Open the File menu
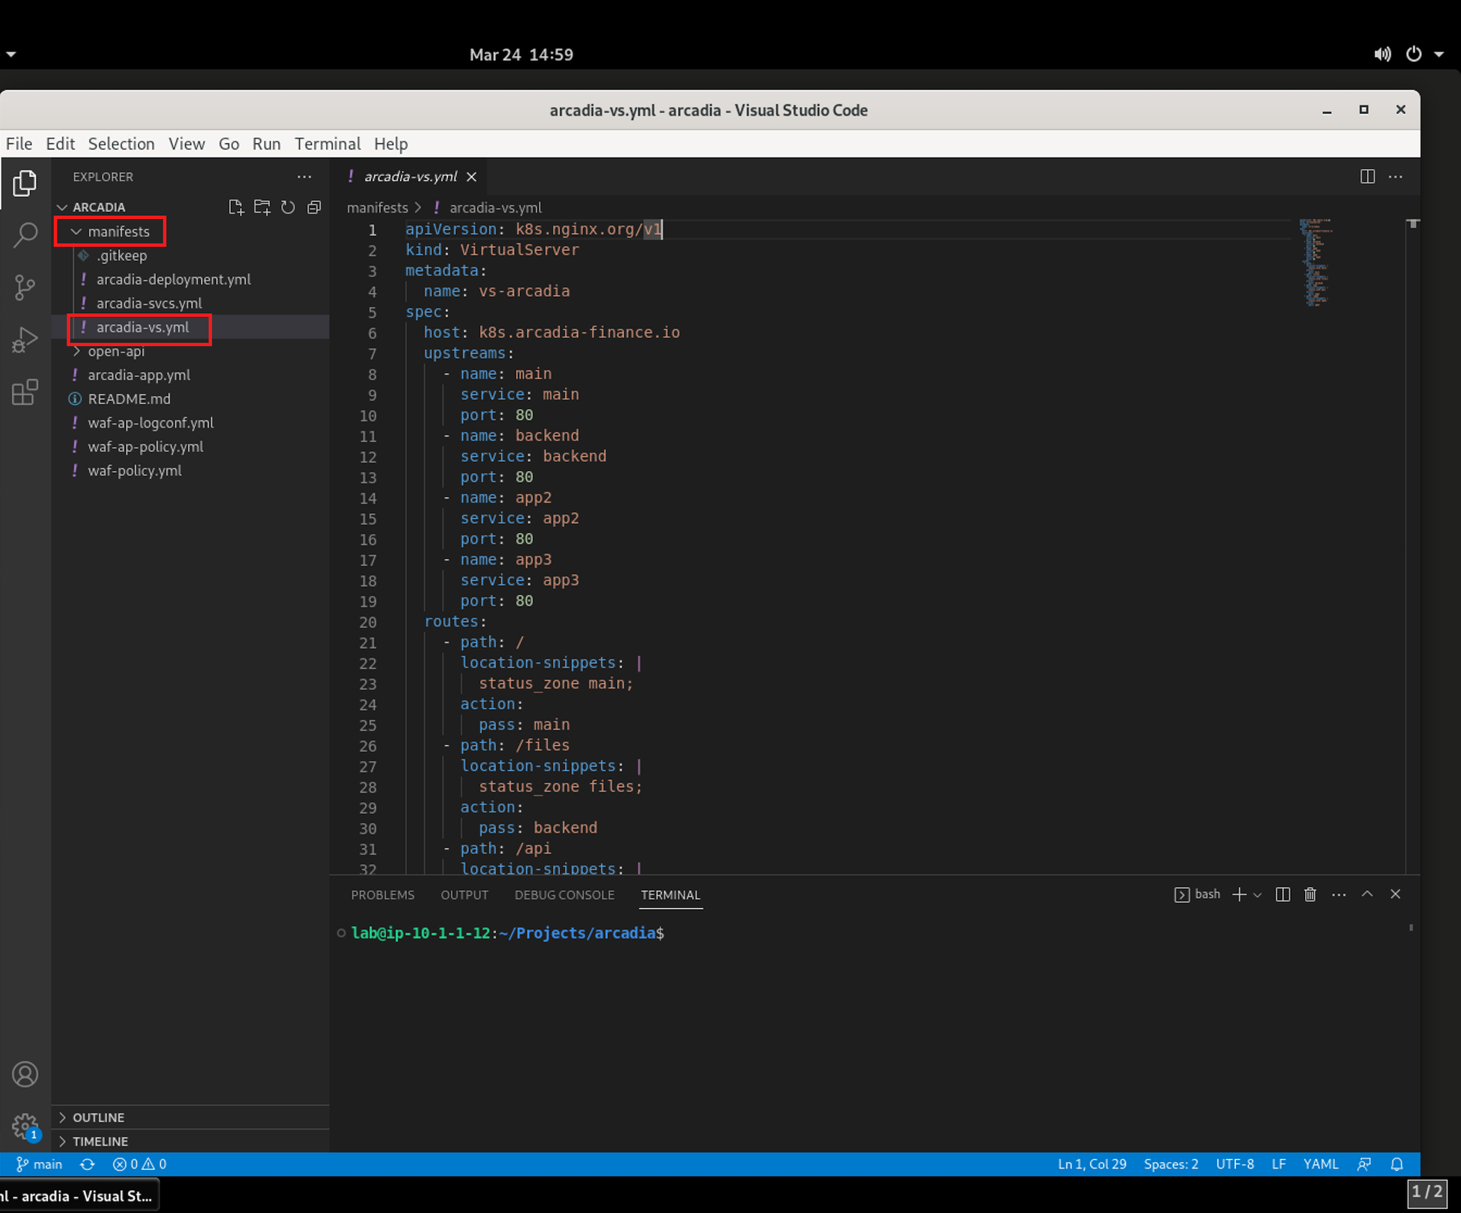1461x1213 pixels. 19,144
